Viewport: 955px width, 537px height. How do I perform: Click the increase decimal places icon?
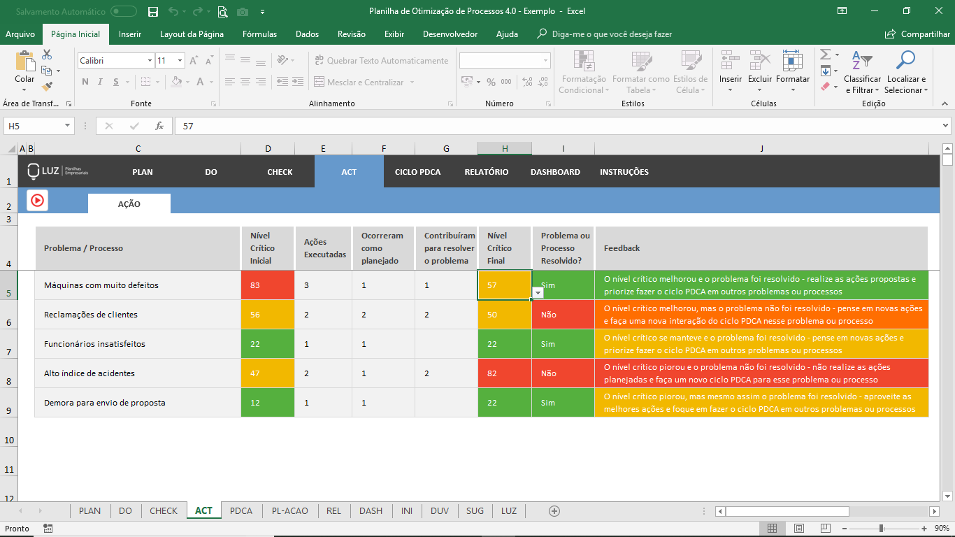pos(526,82)
